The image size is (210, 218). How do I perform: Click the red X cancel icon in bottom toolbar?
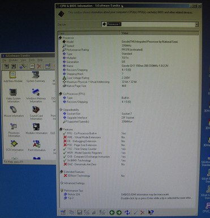143,212
